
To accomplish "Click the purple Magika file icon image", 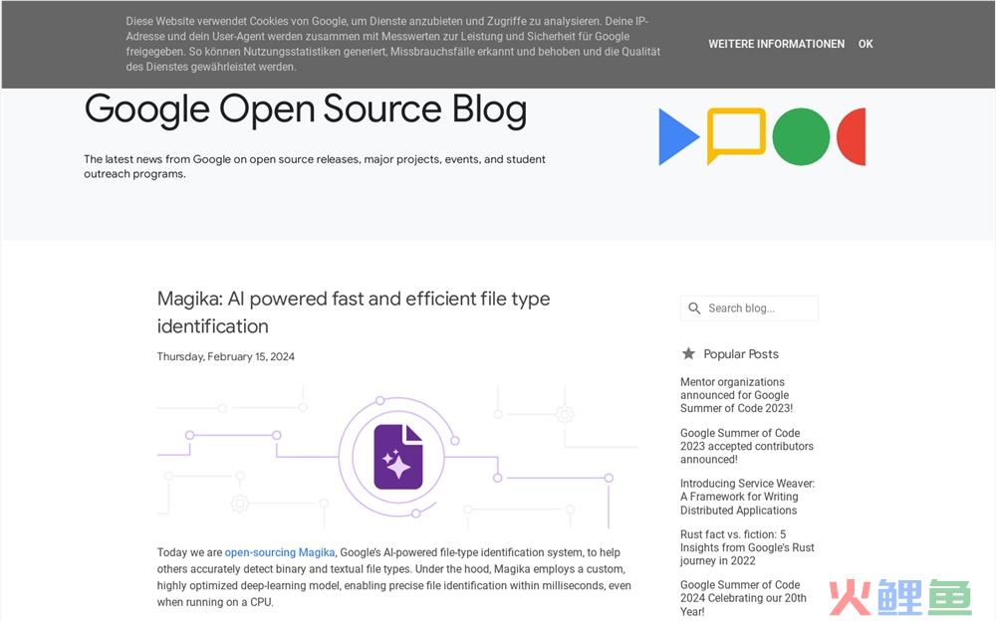I will click(398, 457).
